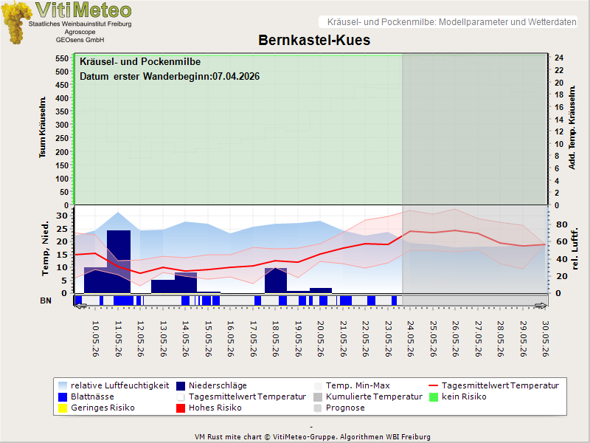Click the red line Tagesmittelwert legend marker
Screen dimensions: 590x443
[x=434, y=385]
